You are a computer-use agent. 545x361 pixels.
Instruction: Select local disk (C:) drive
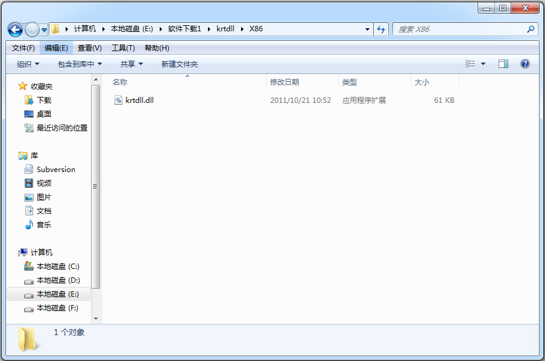click(57, 267)
